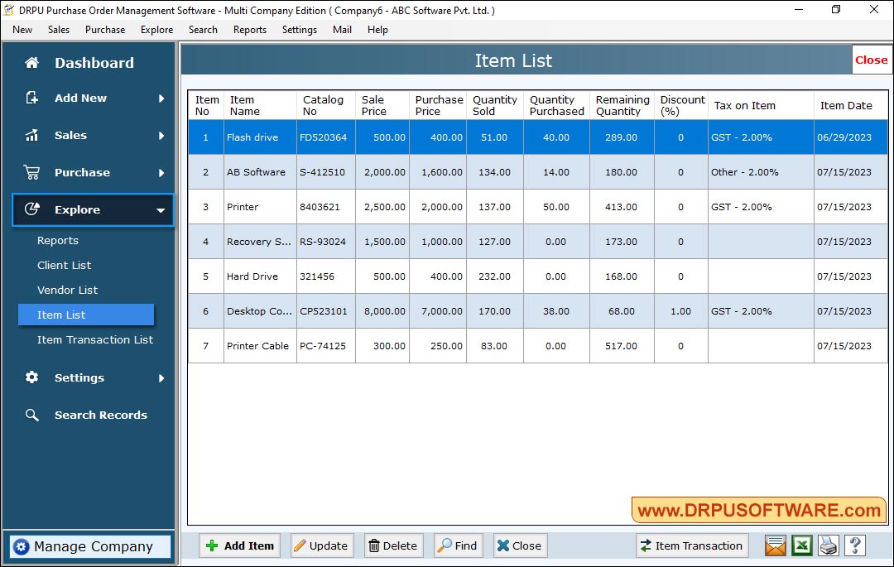The height and width of the screenshot is (567, 894).
Task: Open the email icon at bottom toolbar
Action: tap(774, 545)
